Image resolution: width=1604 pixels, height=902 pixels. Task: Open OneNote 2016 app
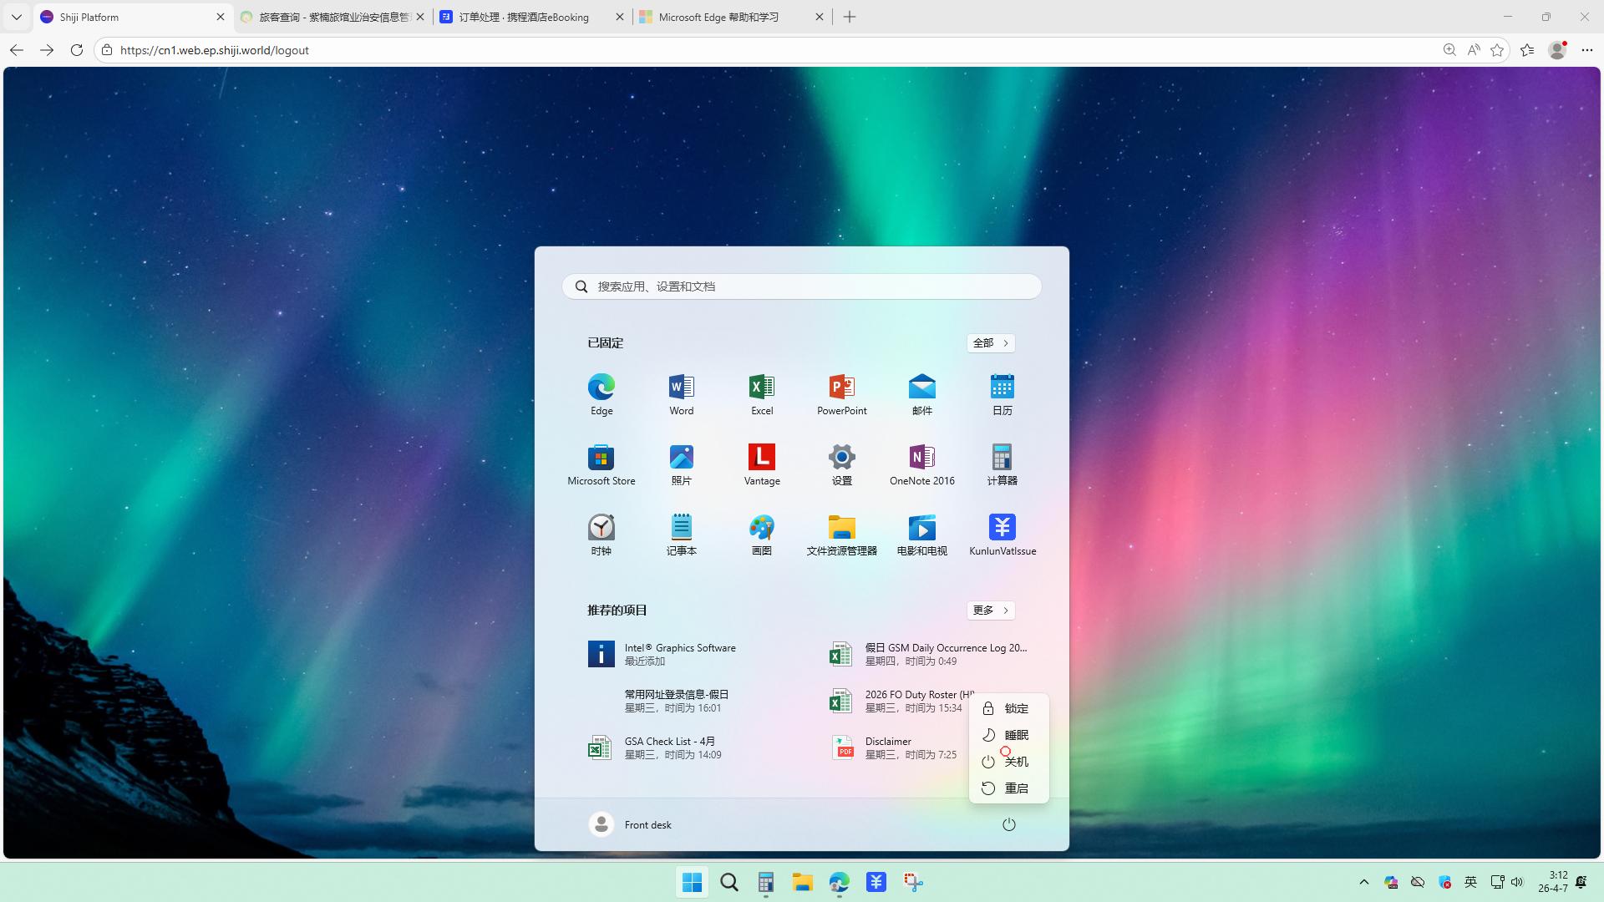click(x=921, y=464)
